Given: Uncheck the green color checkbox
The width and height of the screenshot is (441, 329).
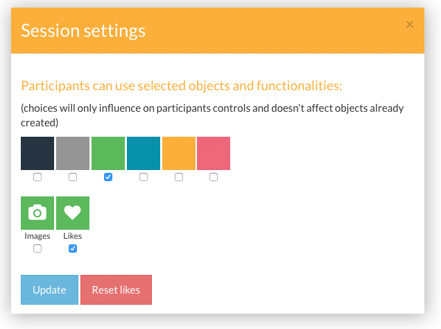Looking at the screenshot, I should coord(108,177).
